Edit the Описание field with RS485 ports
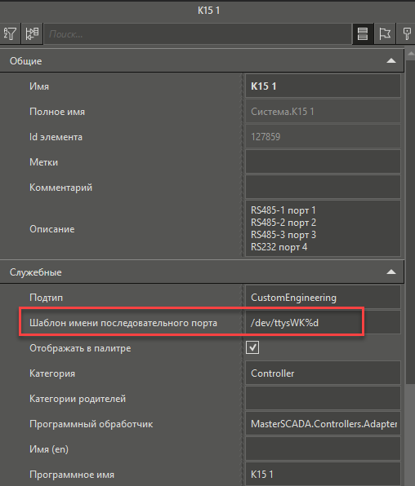The image size is (415, 486). [323, 229]
